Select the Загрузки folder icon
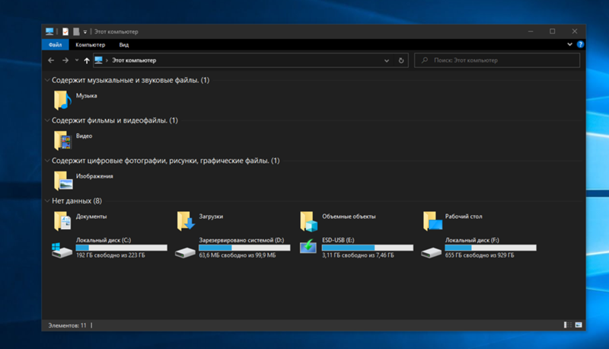Viewport: 609px width, 349px height. pyautogui.click(x=186, y=221)
